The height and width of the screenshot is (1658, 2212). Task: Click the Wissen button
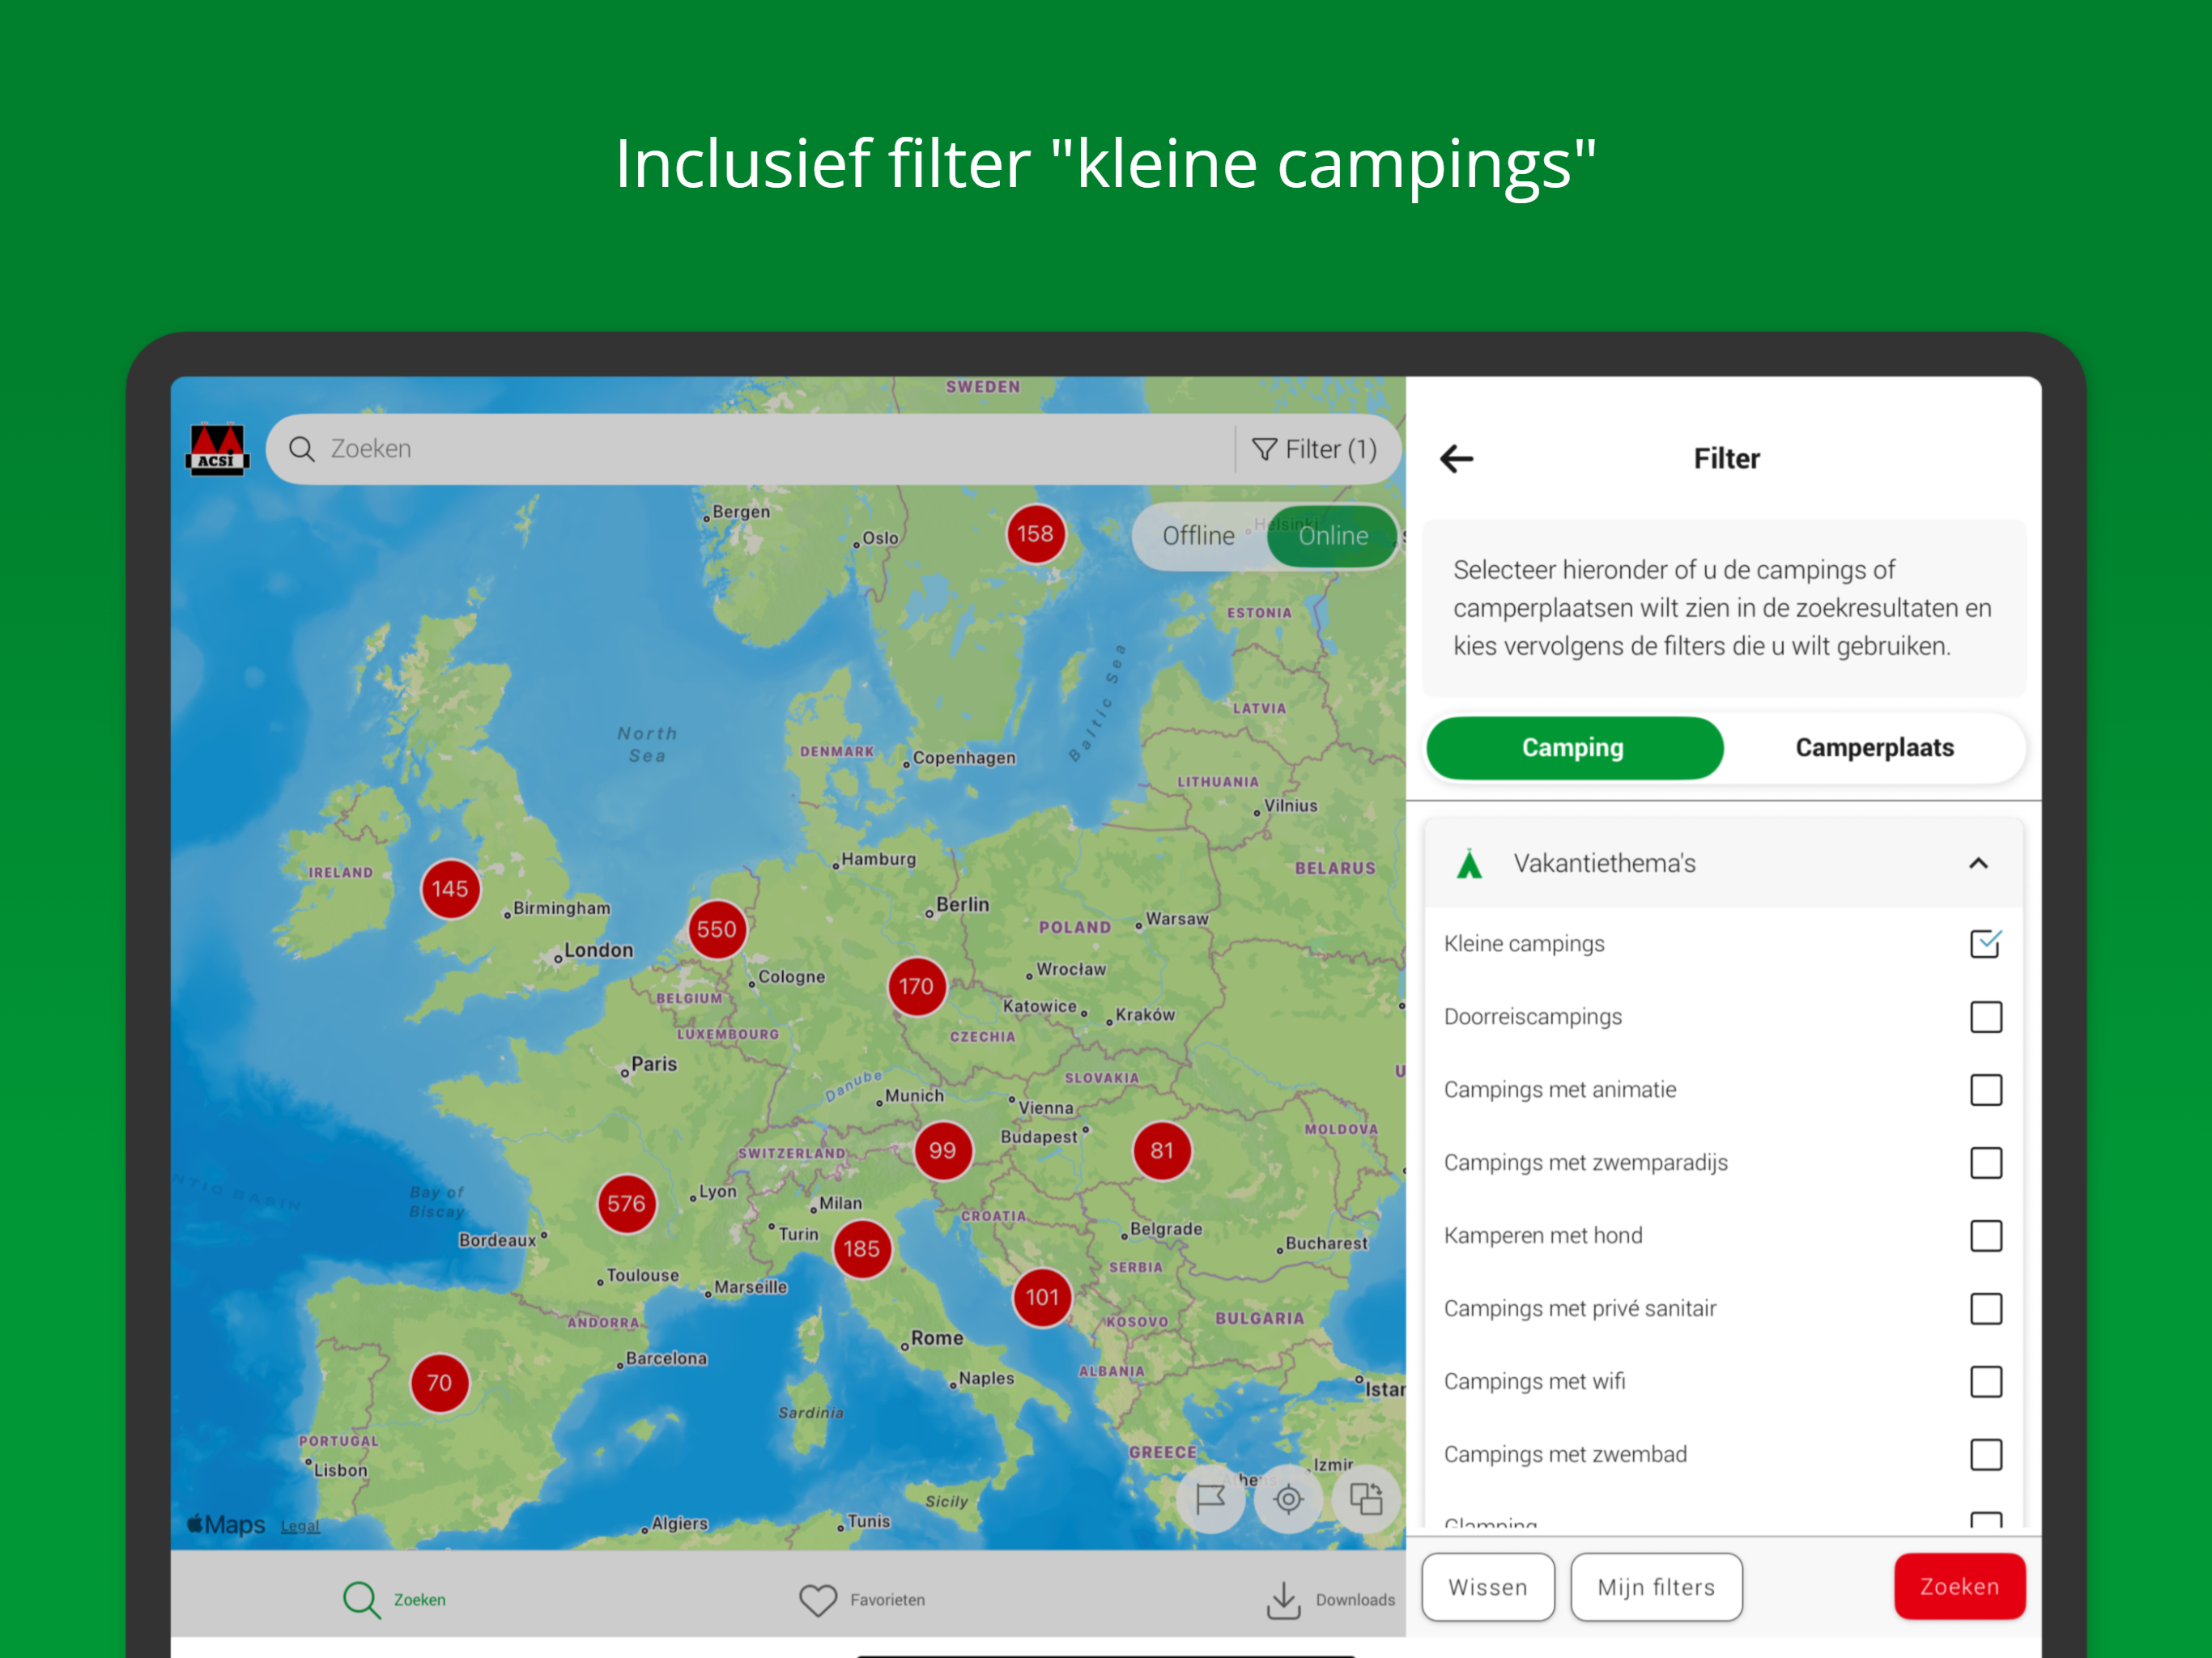(1487, 1587)
